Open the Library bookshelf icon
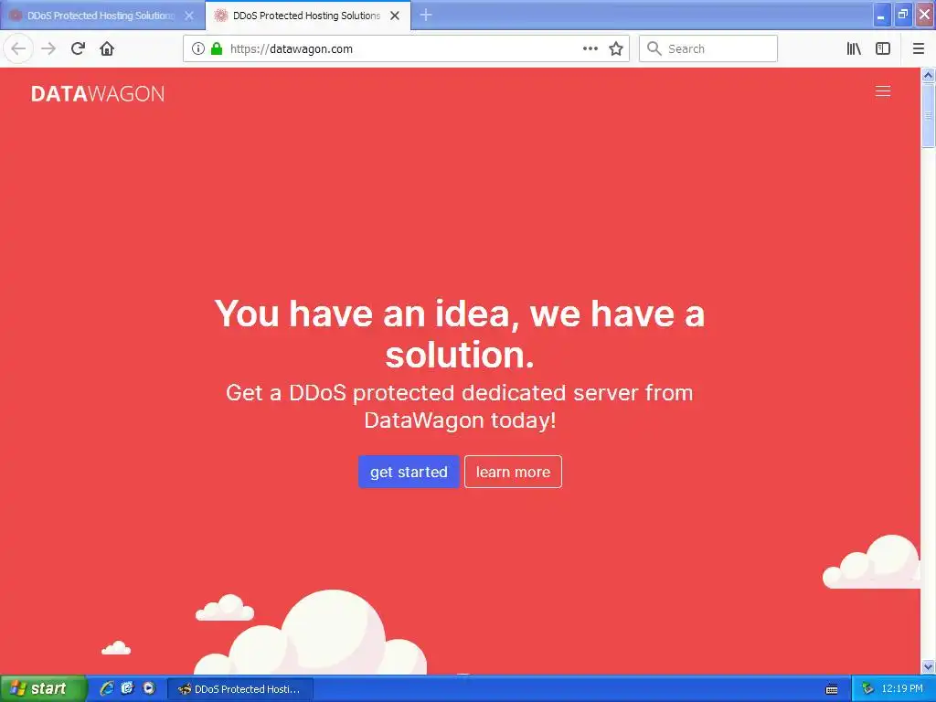Screen dimensions: 936x702 (x=854, y=48)
